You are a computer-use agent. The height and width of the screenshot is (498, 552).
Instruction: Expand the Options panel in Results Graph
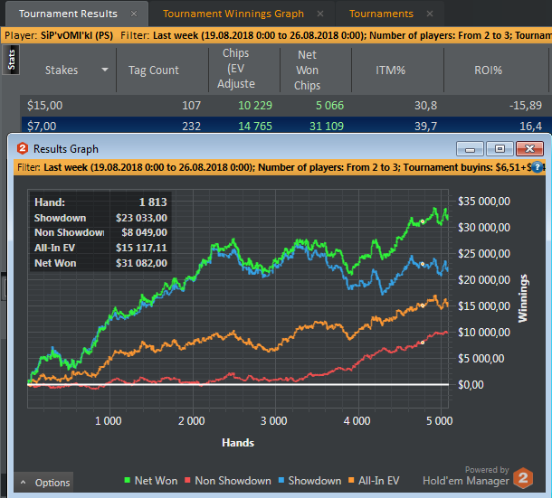pos(44,482)
